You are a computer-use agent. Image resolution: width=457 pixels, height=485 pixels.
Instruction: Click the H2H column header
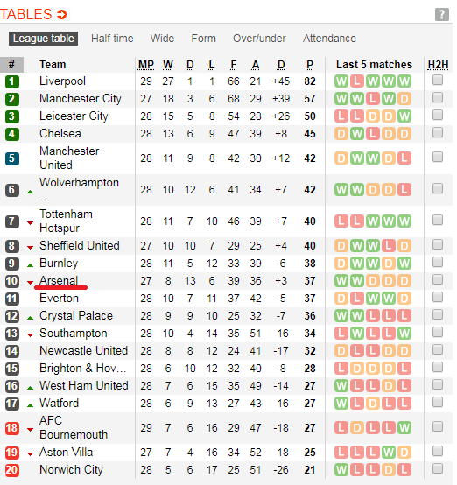[438, 65]
